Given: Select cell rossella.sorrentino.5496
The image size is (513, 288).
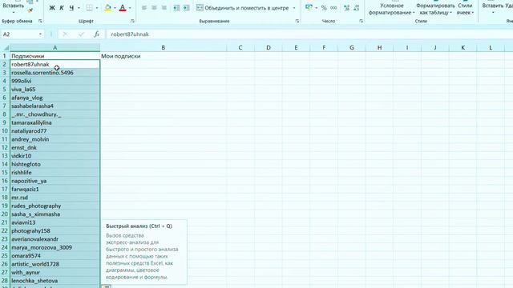Looking at the screenshot, I should pos(55,73).
